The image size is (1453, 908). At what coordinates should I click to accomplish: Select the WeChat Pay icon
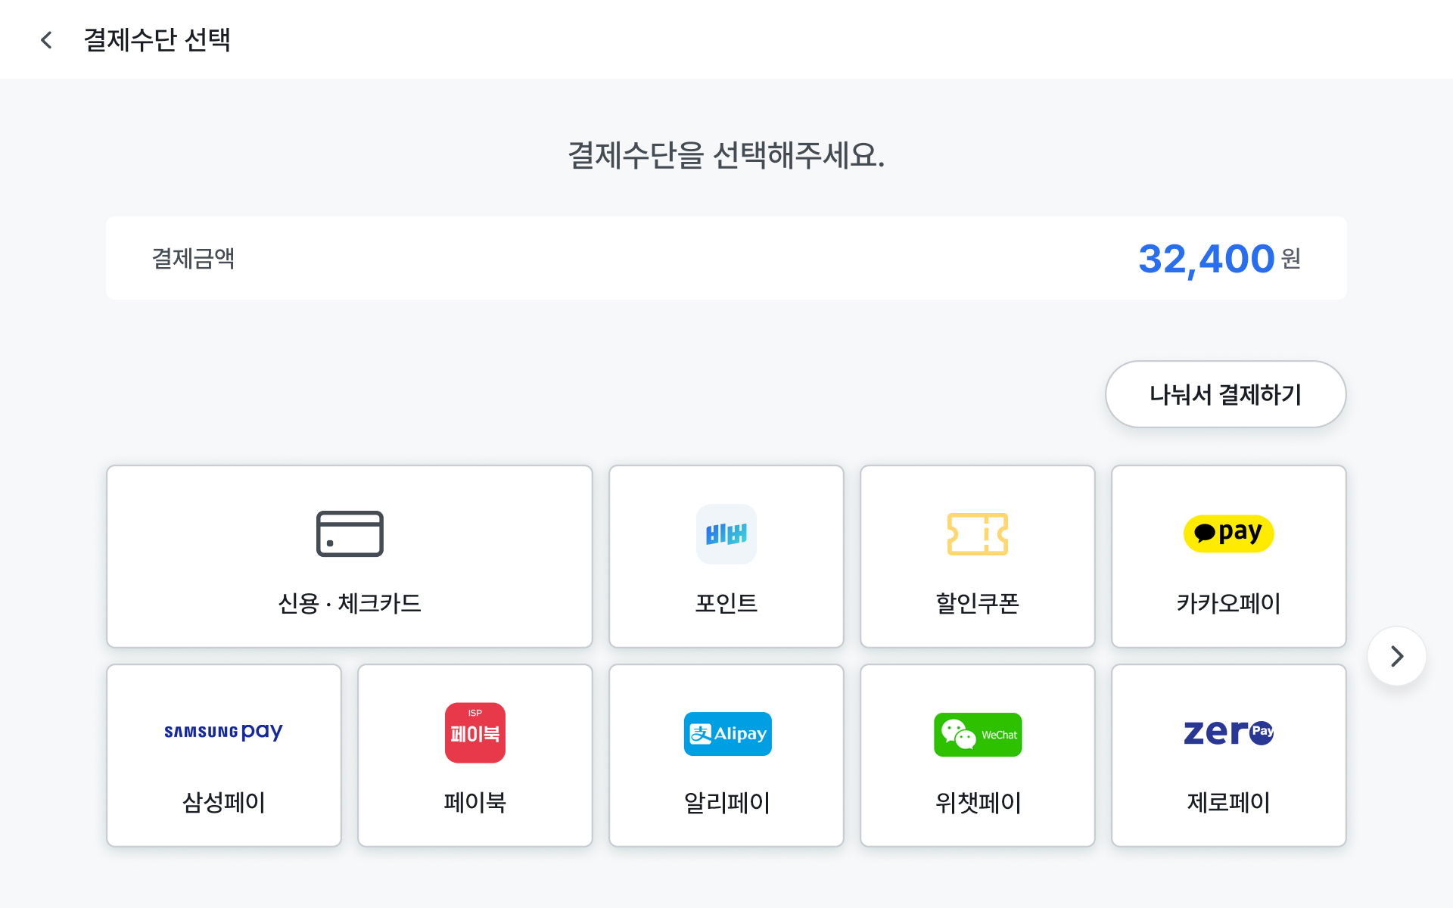pos(977,733)
